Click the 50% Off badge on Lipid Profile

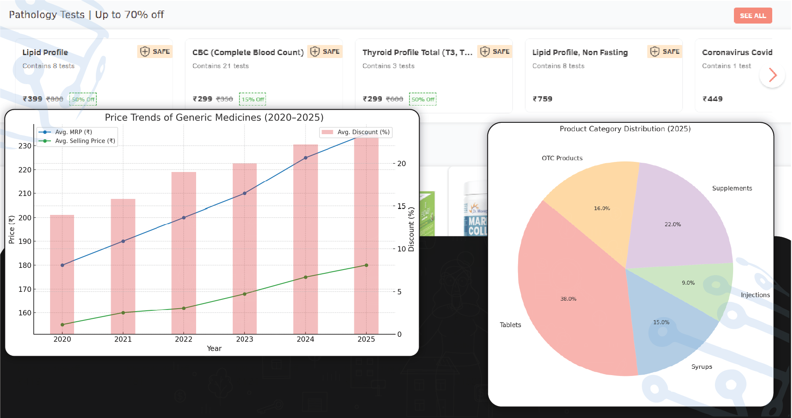pyautogui.click(x=83, y=99)
